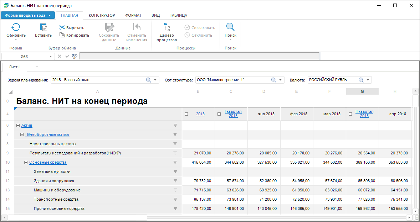Click filter icon in Нематериальные активы row
420x222 pixels.
coord(175,144)
